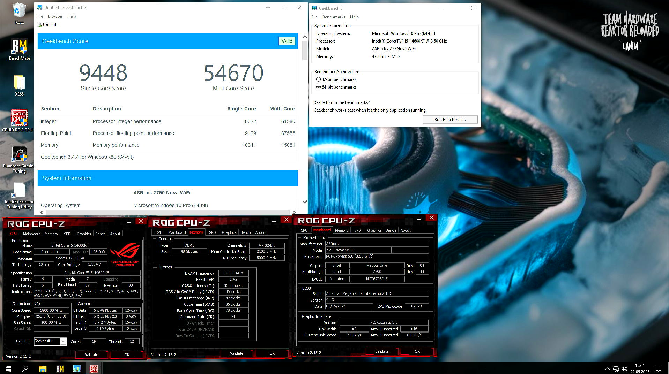Open Windows Start menu

(x=8, y=368)
